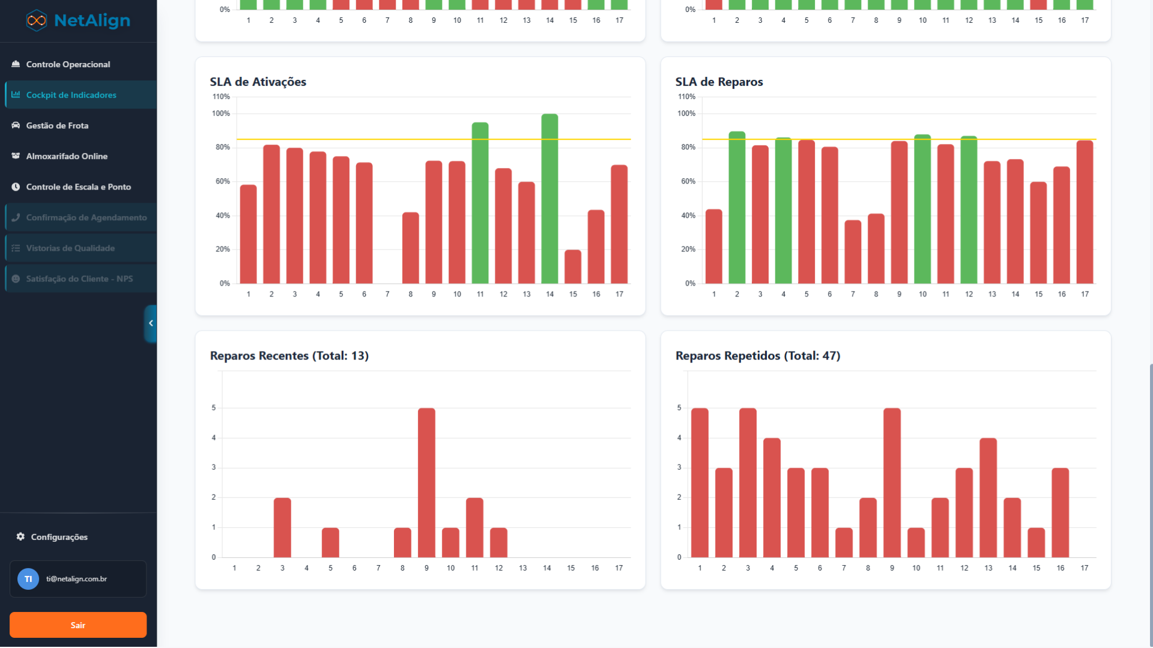The image size is (1153, 648).
Task: Click the TI user avatar circle
Action: 28,579
